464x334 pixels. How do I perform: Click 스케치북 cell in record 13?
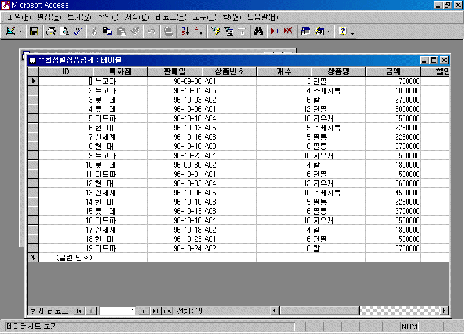coord(339,193)
